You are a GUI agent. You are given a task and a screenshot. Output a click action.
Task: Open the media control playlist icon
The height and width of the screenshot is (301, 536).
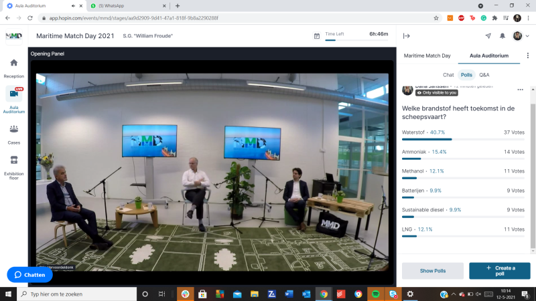click(506, 18)
